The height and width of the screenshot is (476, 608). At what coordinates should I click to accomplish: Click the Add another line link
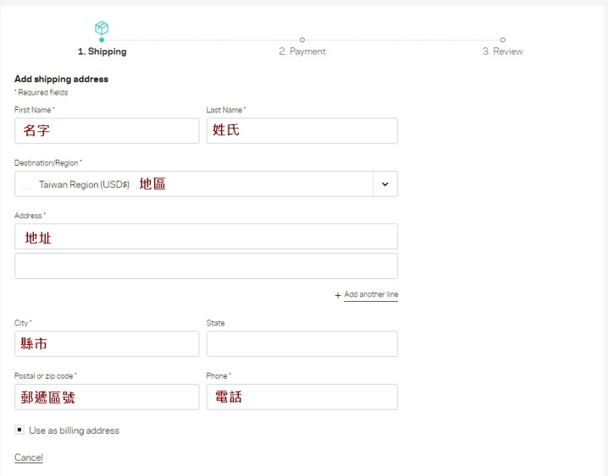coord(371,294)
